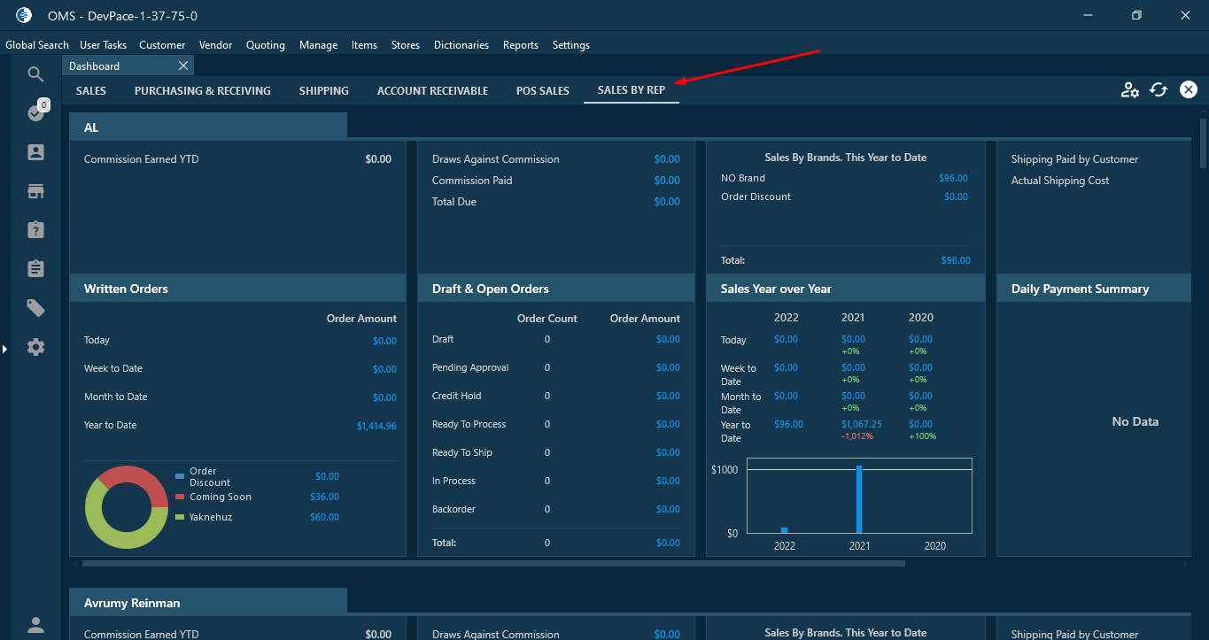
Task: Open settings gear in sidebar
Action: [35, 347]
